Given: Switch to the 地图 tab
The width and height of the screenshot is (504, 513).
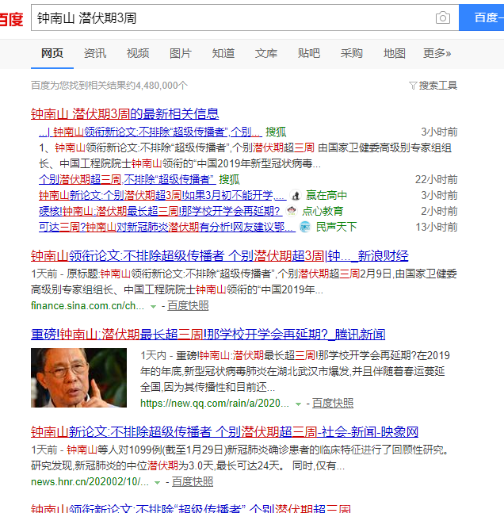Looking at the screenshot, I should [x=395, y=53].
